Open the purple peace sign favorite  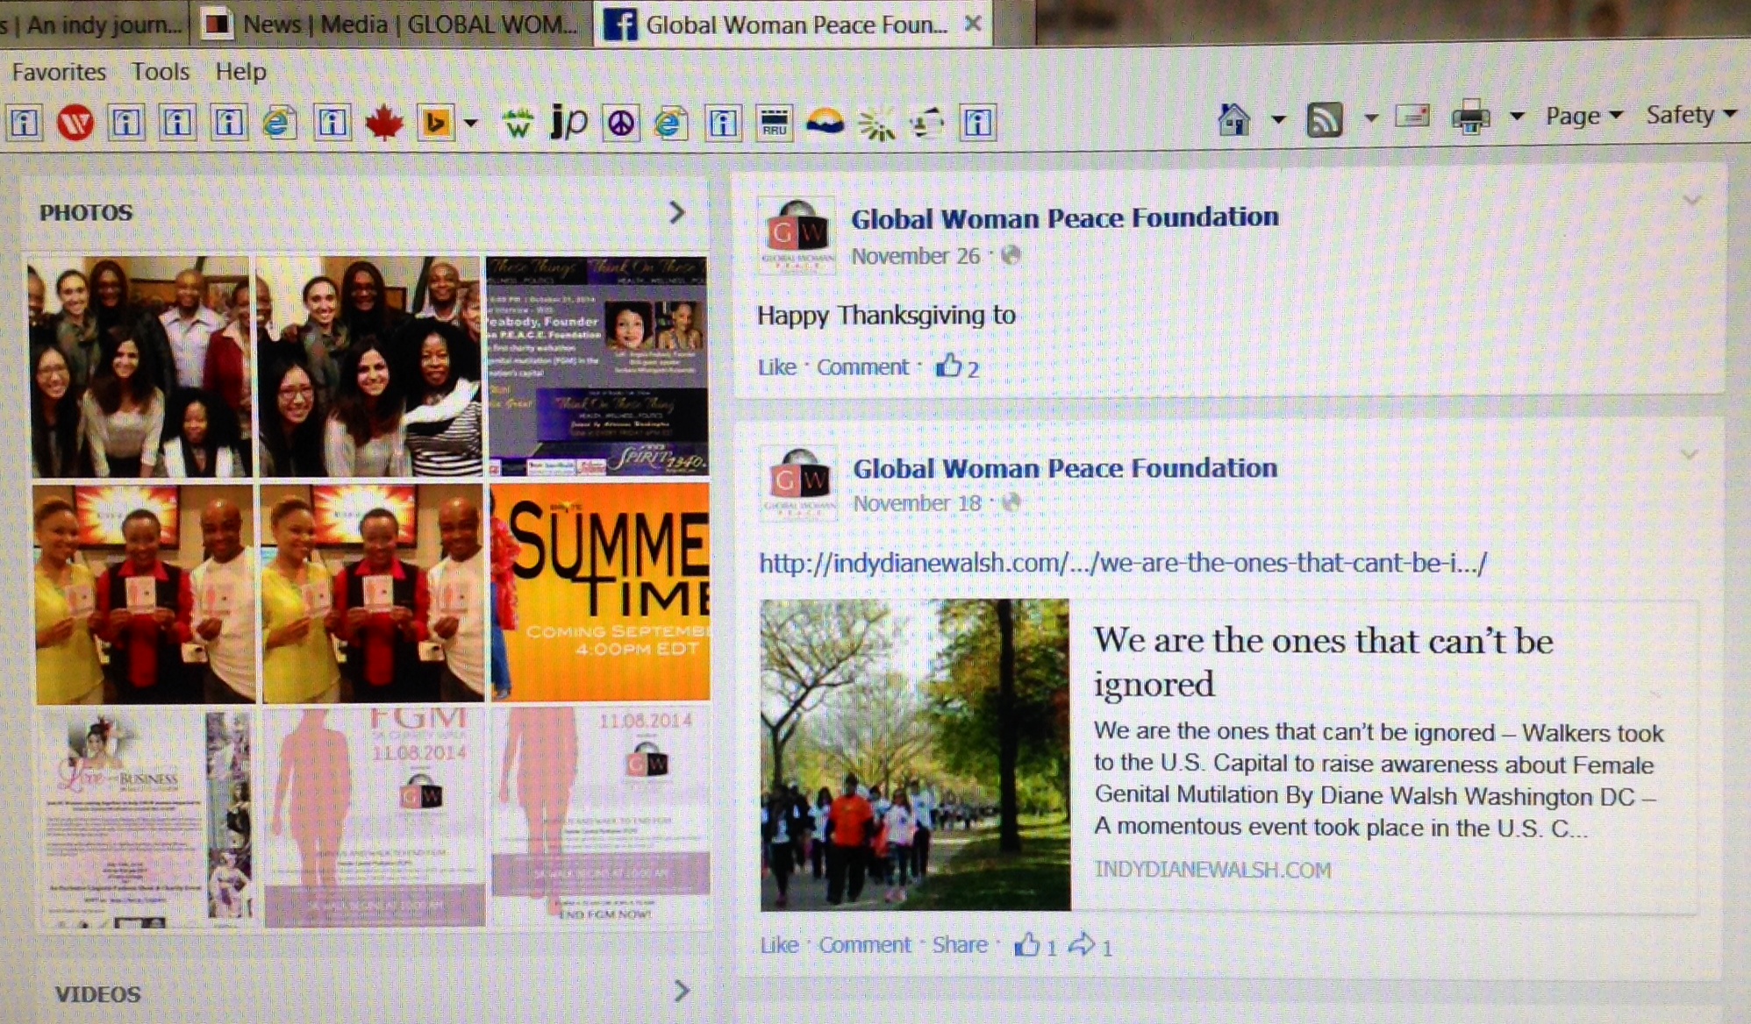point(621,124)
